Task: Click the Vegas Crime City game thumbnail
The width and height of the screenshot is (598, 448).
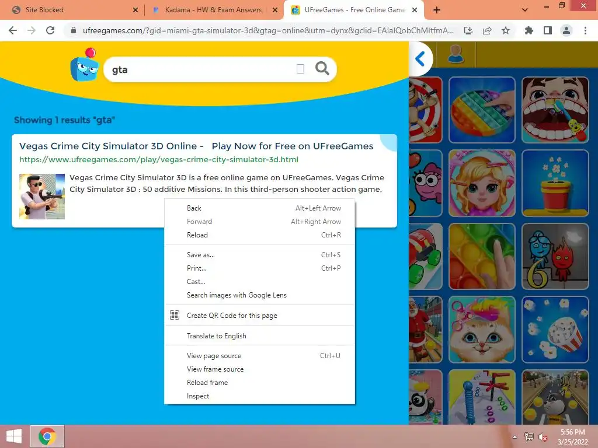Action: point(42,196)
